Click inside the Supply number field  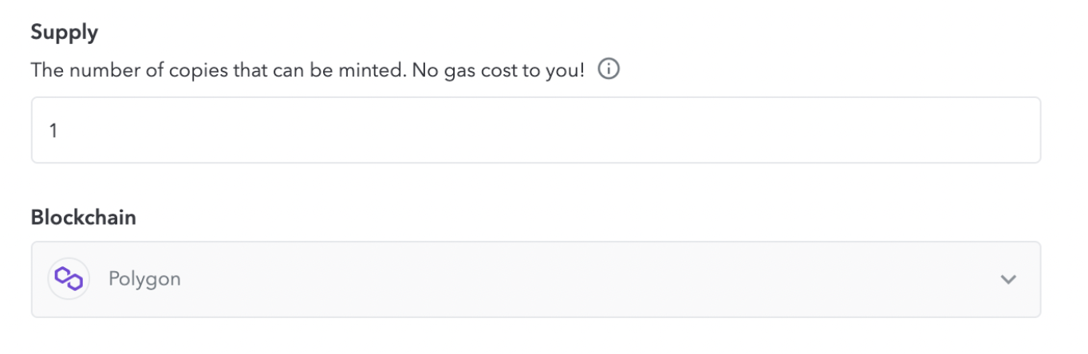(x=536, y=130)
